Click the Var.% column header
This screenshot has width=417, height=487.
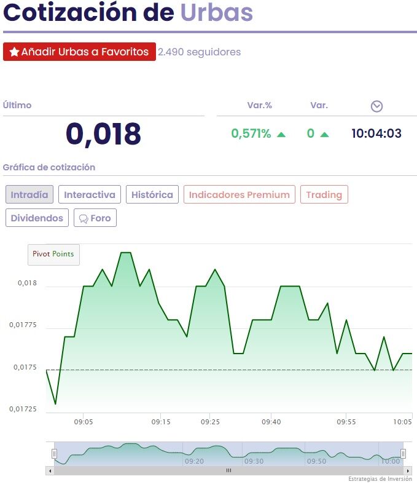coord(259,105)
